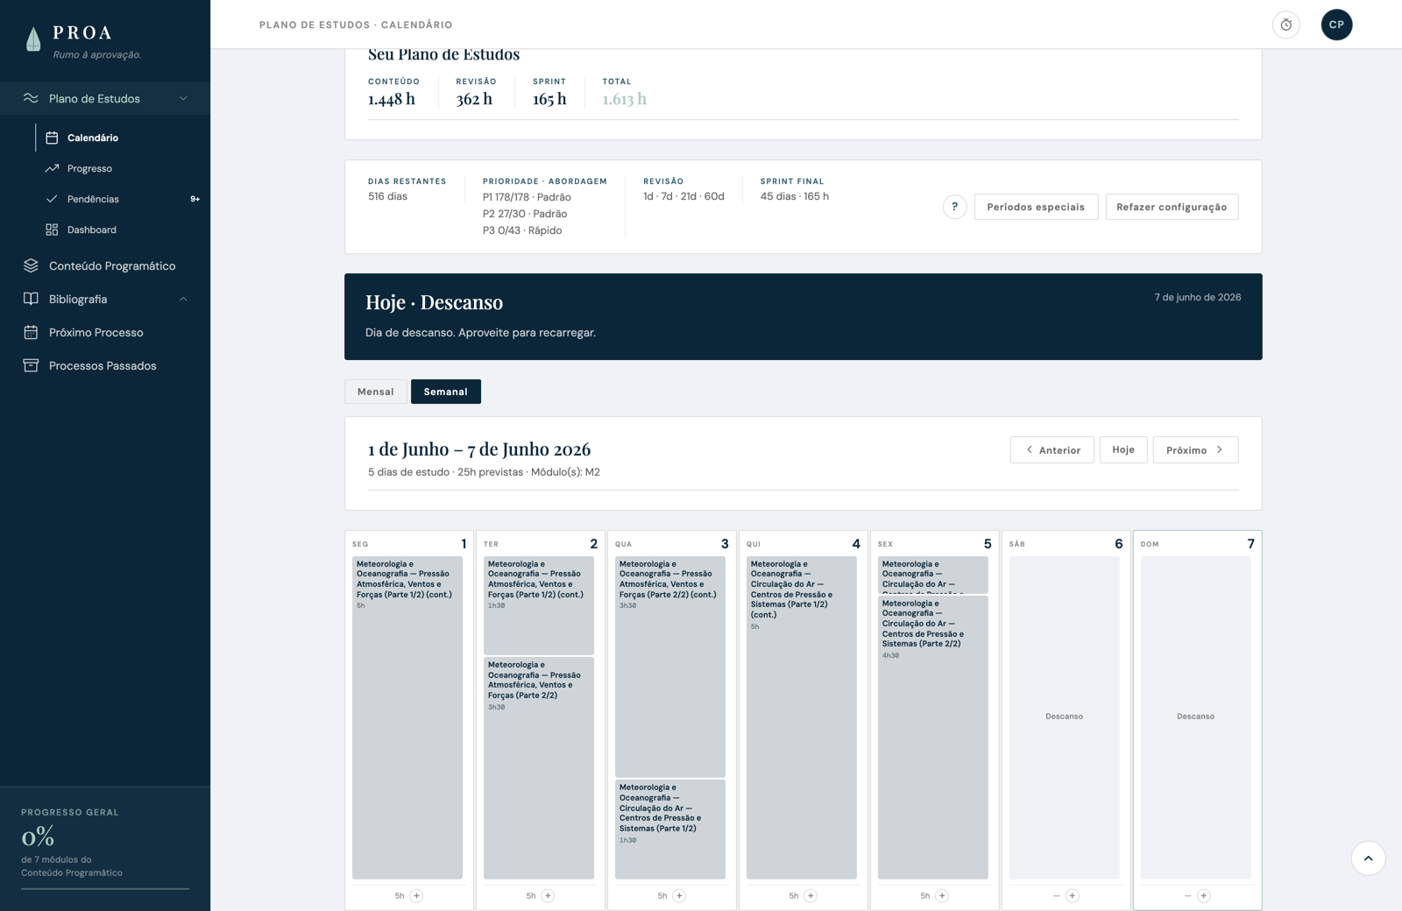Open Wednesday's Circulação do Ar Parte 1/2 1h30
The width and height of the screenshot is (1402, 911).
pyautogui.click(x=670, y=829)
